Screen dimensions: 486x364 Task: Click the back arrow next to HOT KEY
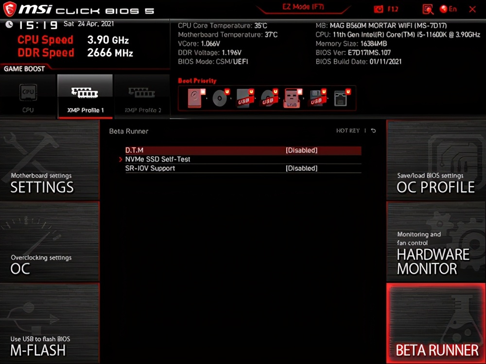point(373,131)
